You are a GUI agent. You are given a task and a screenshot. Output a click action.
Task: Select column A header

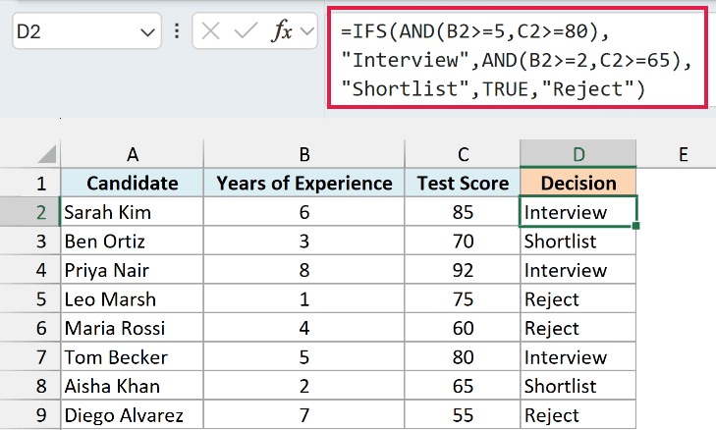click(x=132, y=154)
